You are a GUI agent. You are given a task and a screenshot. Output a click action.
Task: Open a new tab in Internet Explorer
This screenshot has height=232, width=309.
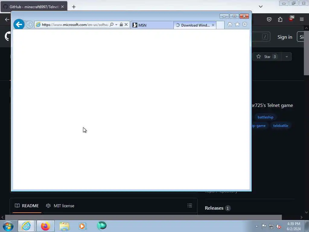(220, 25)
